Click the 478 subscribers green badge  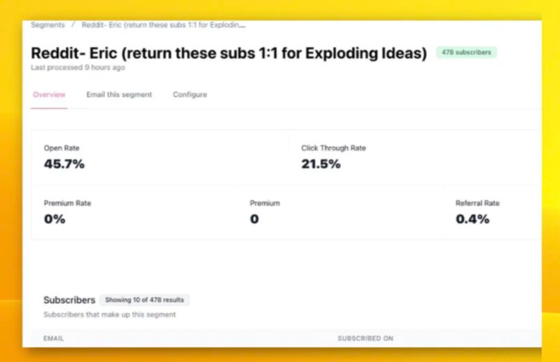pos(466,53)
